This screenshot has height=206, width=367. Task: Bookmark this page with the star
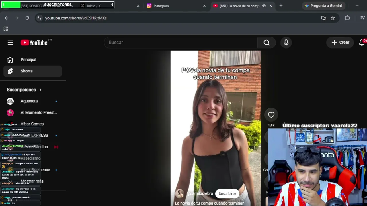pyautogui.click(x=333, y=18)
